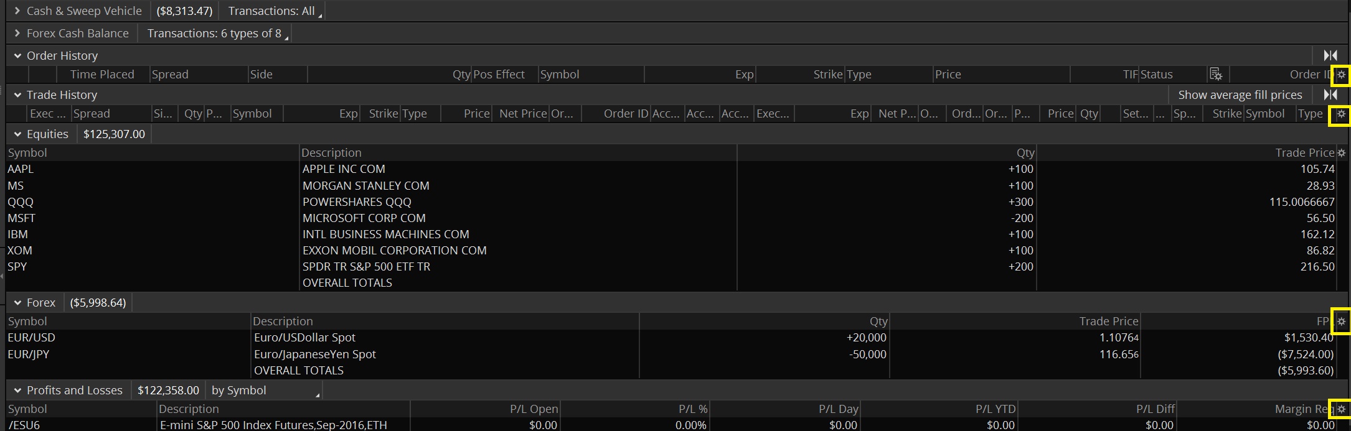Collapse the Forex positions section
The width and height of the screenshot is (1351, 431).
point(17,302)
